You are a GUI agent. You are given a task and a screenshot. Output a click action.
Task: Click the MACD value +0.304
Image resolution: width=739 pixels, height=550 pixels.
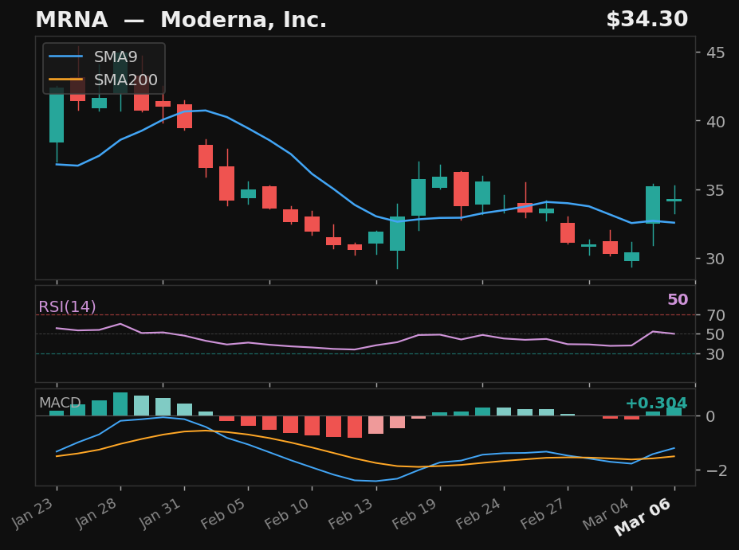point(657,404)
